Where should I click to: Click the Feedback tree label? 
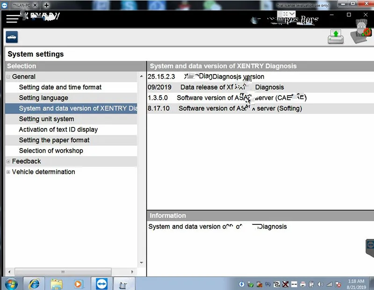click(27, 161)
